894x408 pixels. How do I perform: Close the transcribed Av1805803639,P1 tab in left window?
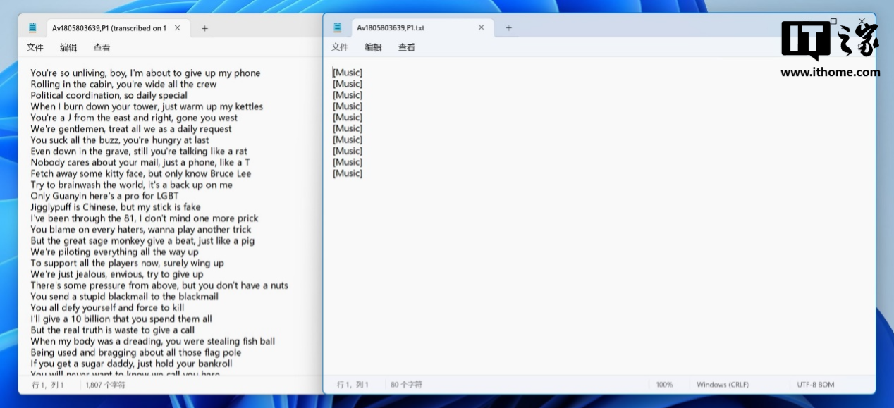178,28
